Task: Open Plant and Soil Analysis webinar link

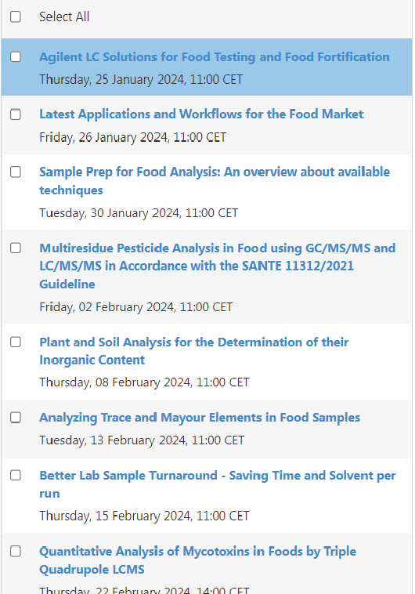Action: (194, 351)
